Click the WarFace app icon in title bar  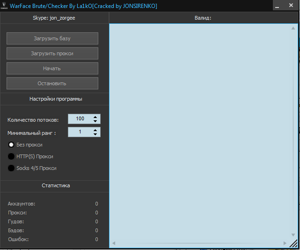pyautogui.click(x=4, y=6)
